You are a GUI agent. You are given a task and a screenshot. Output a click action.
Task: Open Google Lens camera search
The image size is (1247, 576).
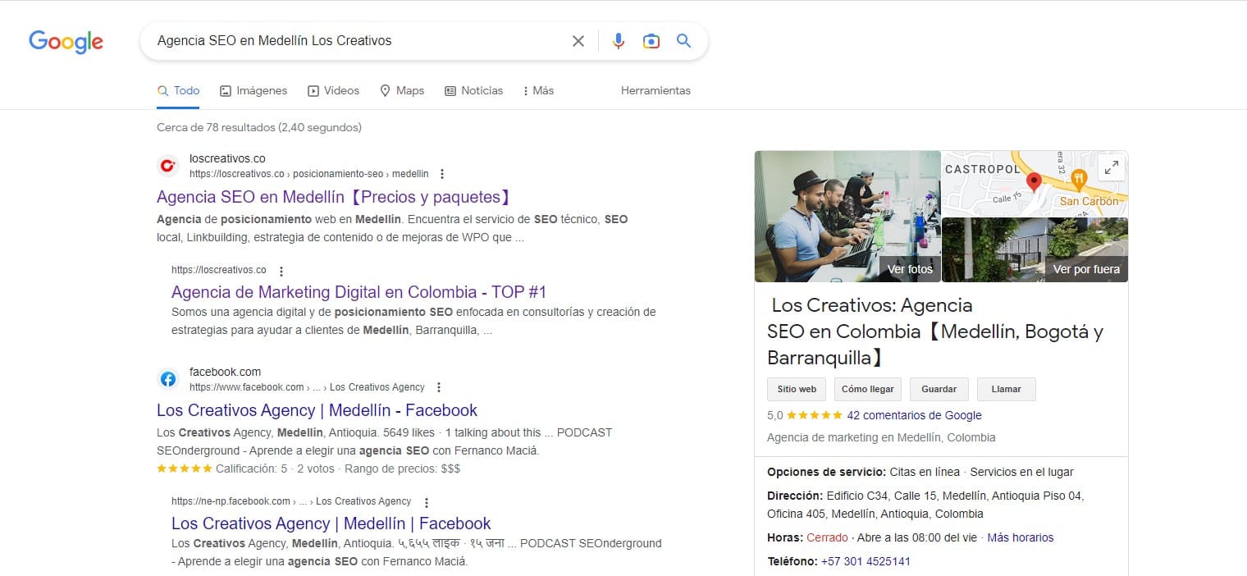[651, 40]
